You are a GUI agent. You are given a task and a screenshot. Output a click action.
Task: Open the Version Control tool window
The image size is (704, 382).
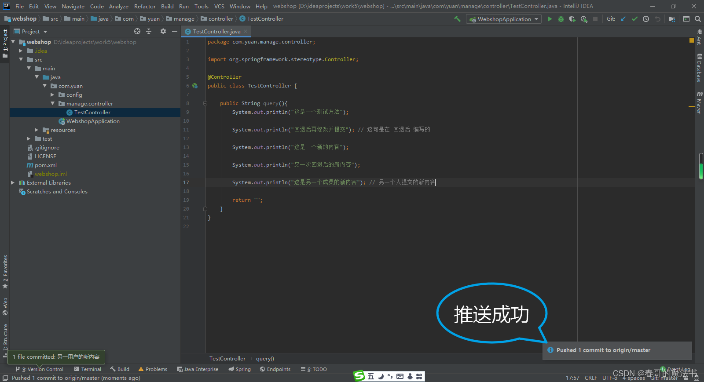pos(39,369)
